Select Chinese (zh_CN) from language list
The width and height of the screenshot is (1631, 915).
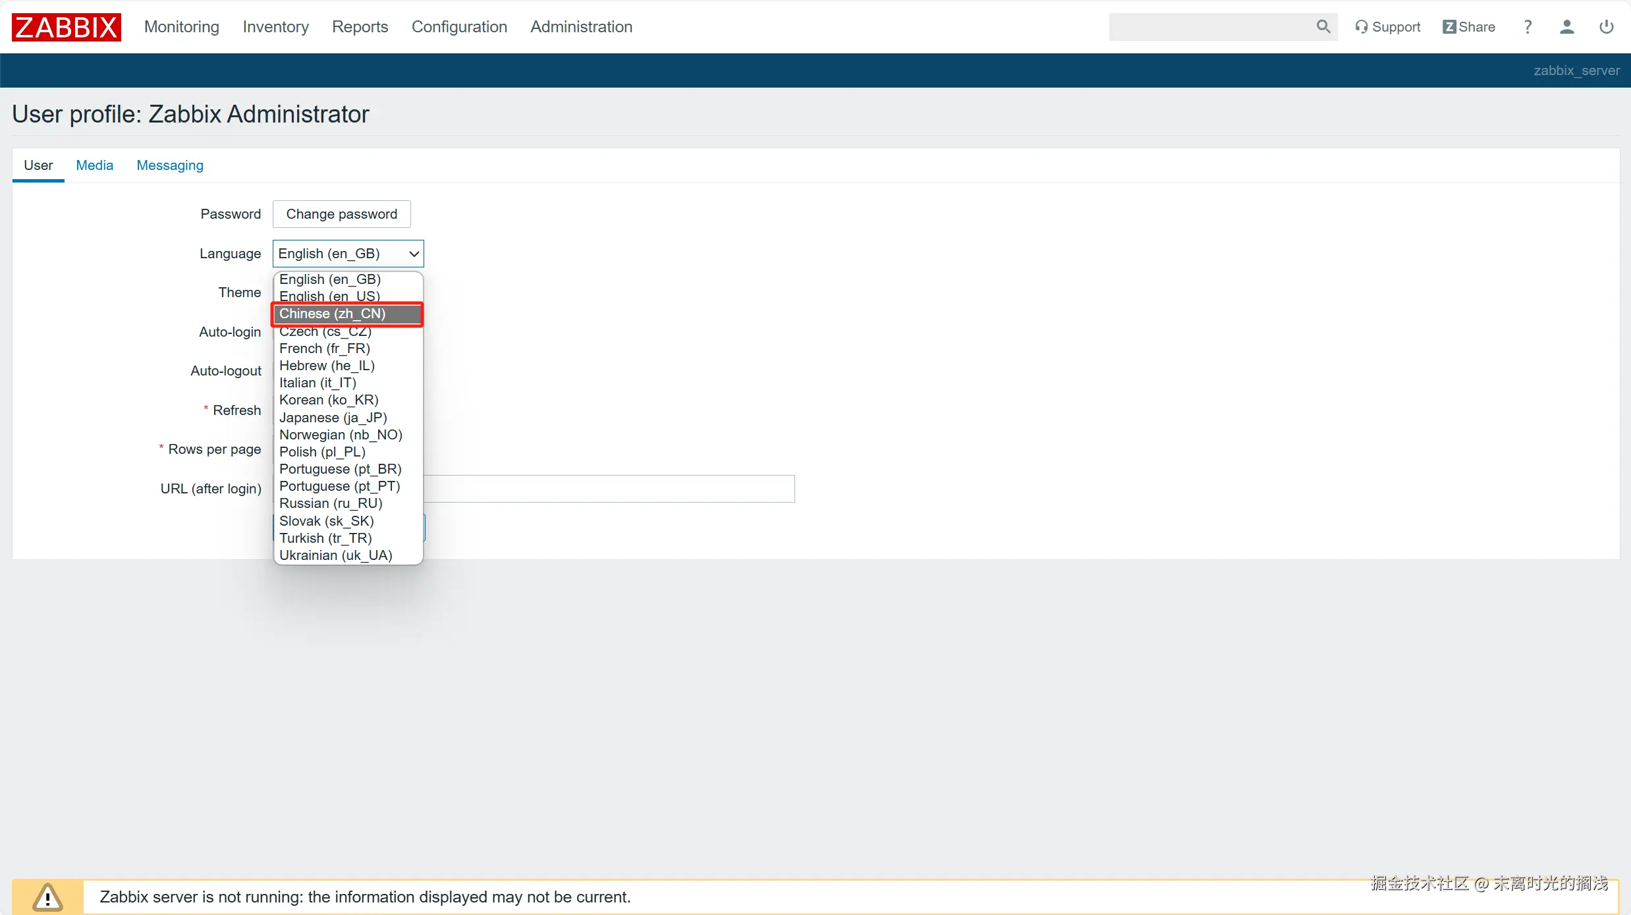coord(332,314)
